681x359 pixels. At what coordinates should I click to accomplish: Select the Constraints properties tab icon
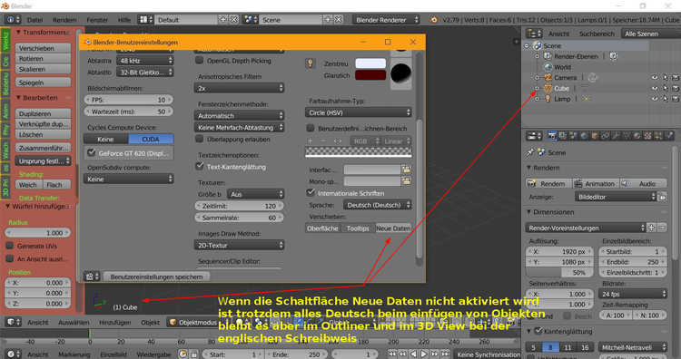606,136
